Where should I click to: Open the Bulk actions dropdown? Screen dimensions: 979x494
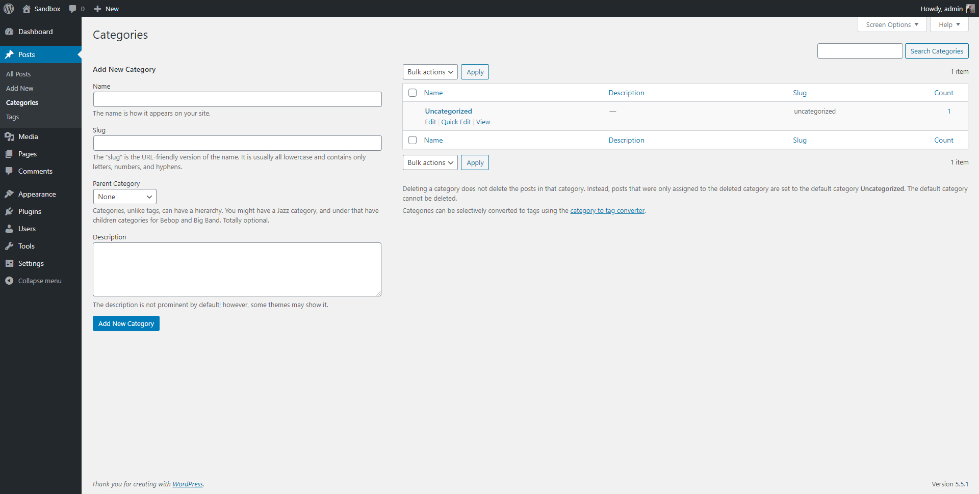[430, 71]
